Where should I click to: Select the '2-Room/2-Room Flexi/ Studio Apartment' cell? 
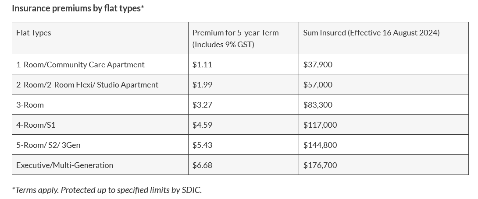[87, 85]
